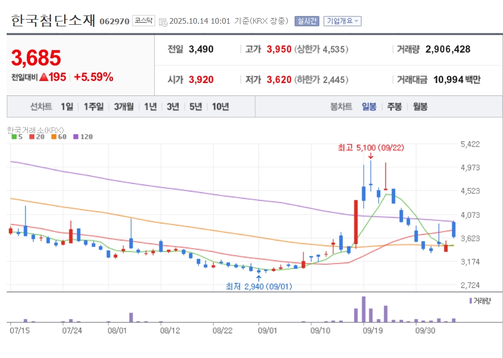The height and width of the screenshot is (358, 503).
Task: Click the orange 60-day moving average swatch
Action: coord(54,137)
